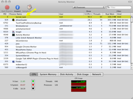Click the green % User color swatch
This screenshot has width=133, height=99.
[33, 81]
